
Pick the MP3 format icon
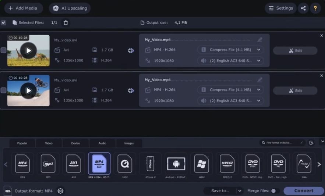tap(48, 164)
